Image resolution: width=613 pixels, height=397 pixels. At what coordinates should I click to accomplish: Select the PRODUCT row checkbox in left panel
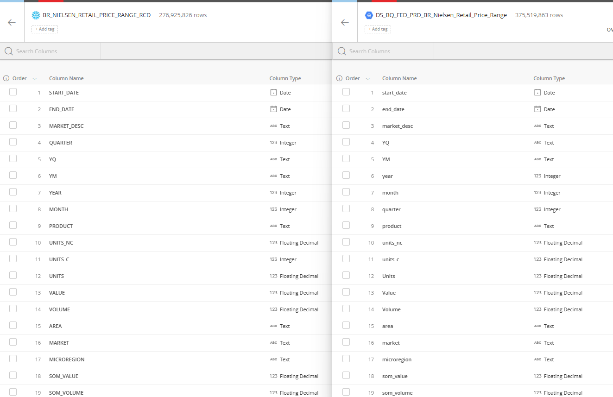click(x=13, y=225)
